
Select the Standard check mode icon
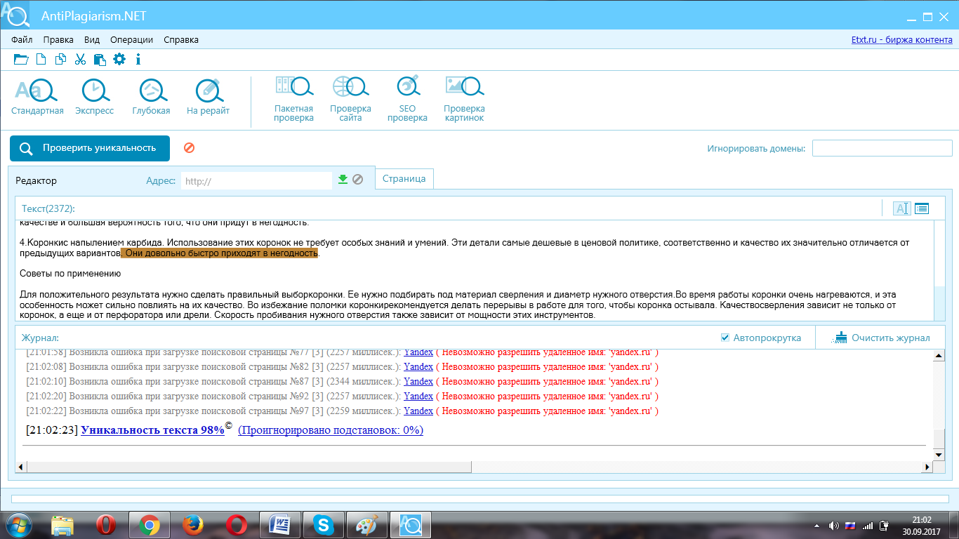coord(37,96)
